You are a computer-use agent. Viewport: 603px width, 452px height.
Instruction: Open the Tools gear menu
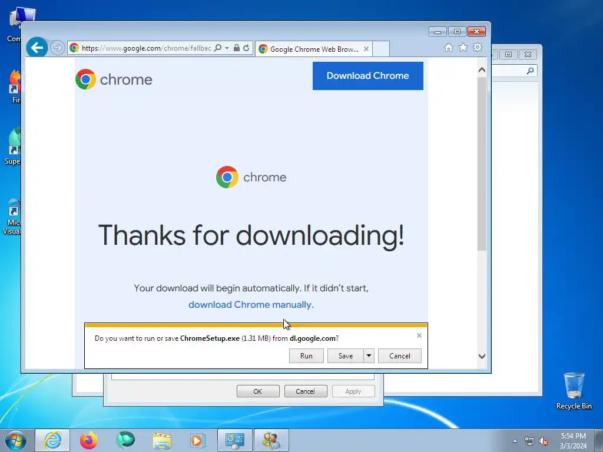tap(478, 47)
